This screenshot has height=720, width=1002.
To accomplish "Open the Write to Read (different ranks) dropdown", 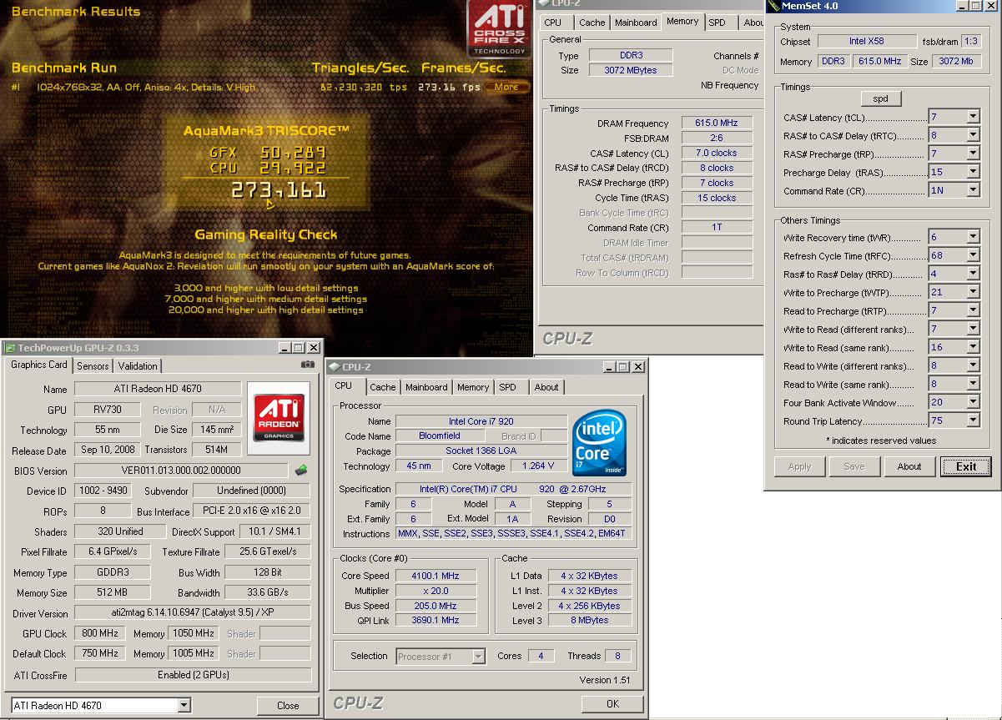I will coord(973,329).
